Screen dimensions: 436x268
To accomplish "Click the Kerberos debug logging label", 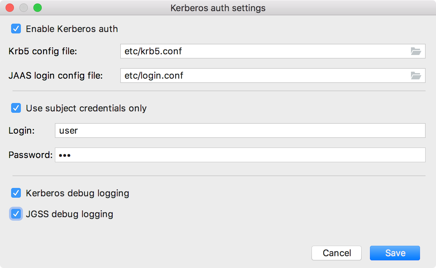I will [77, 193].
